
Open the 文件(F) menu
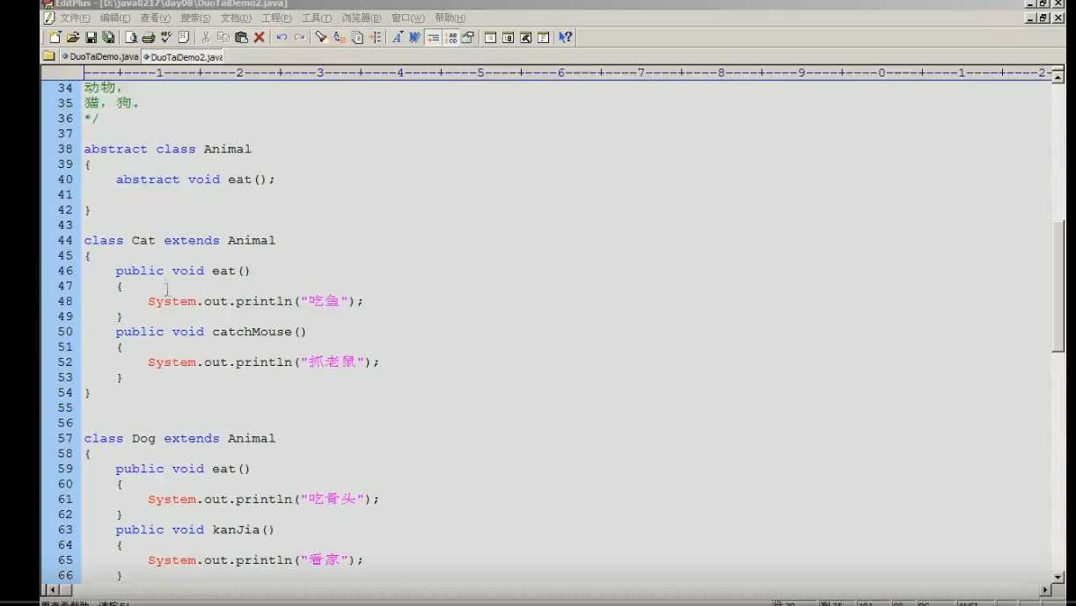click(x=75, y=18)
